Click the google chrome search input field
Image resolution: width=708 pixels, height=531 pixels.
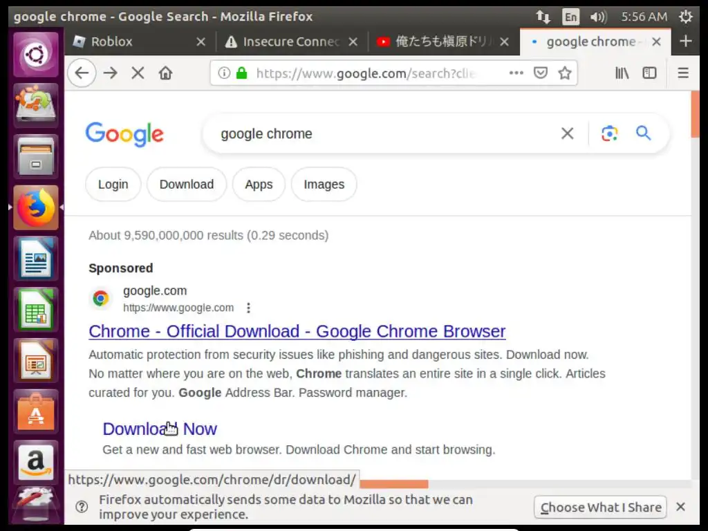click(x=384, y=133)
